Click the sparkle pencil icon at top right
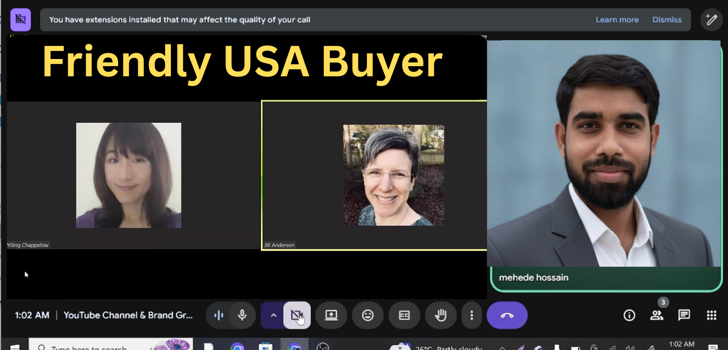The image size is (728, 350). click(x=712, y=20)
